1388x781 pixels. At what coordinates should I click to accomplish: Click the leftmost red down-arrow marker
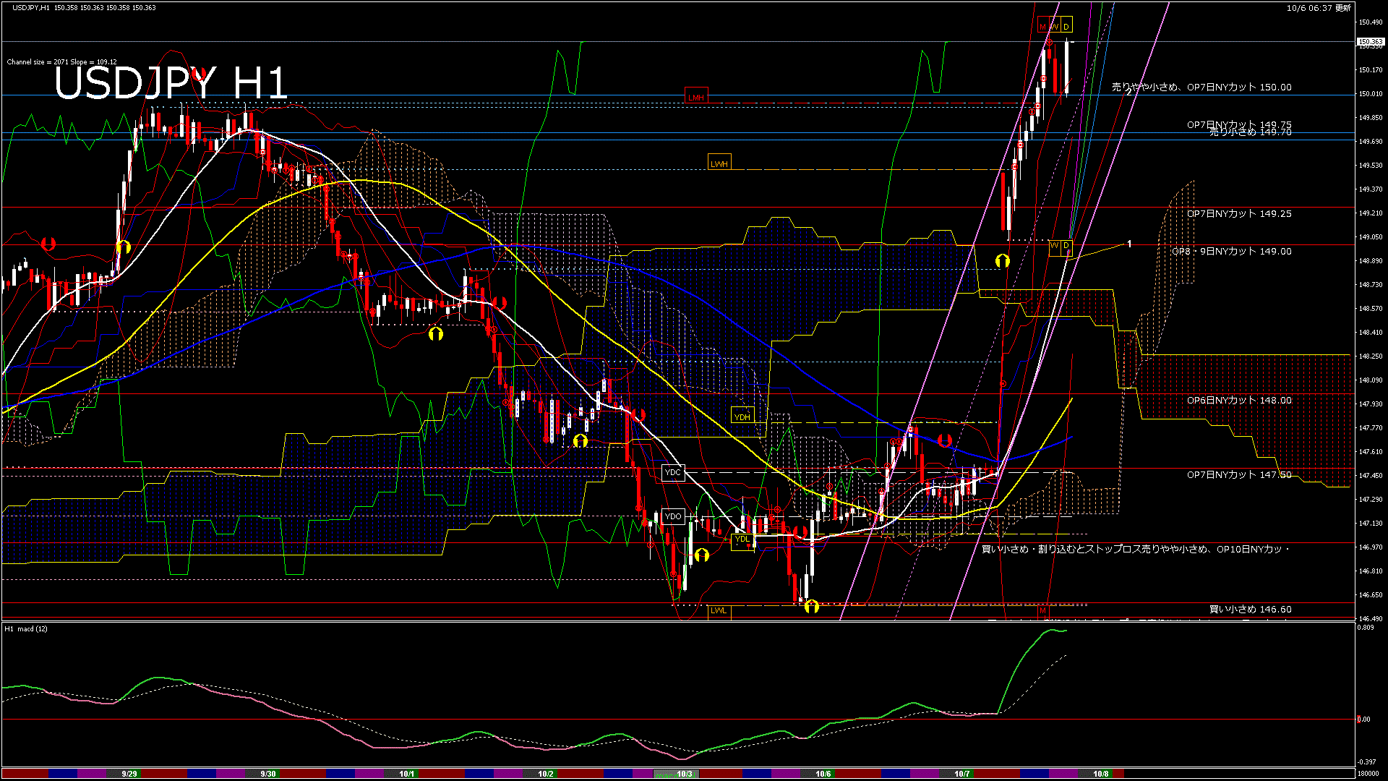point(48,244)
